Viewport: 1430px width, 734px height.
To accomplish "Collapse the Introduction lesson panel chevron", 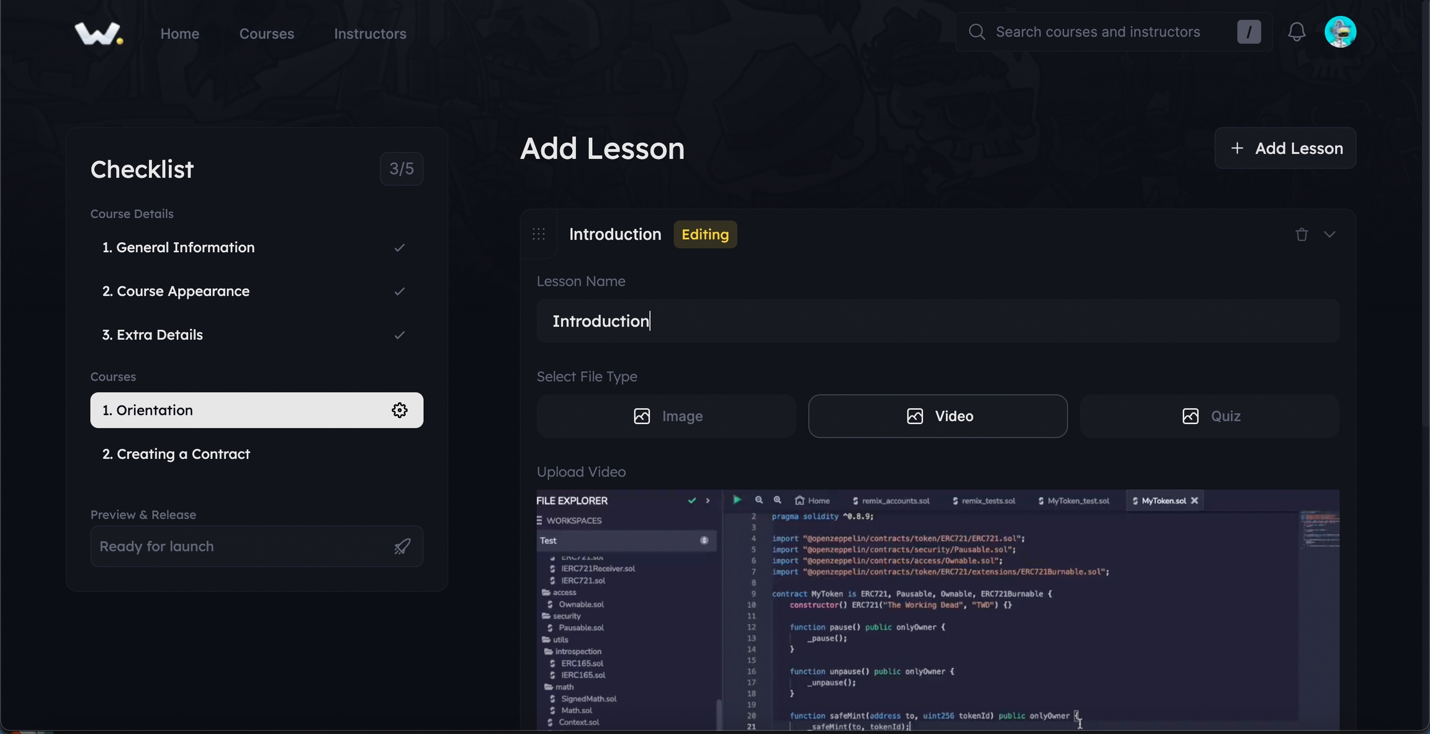I will click(1329, 235).
